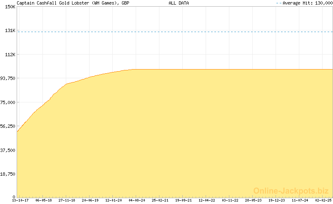Select the 04-08-20 date marker
Screen dimensions: 333x204
point(137,200)
